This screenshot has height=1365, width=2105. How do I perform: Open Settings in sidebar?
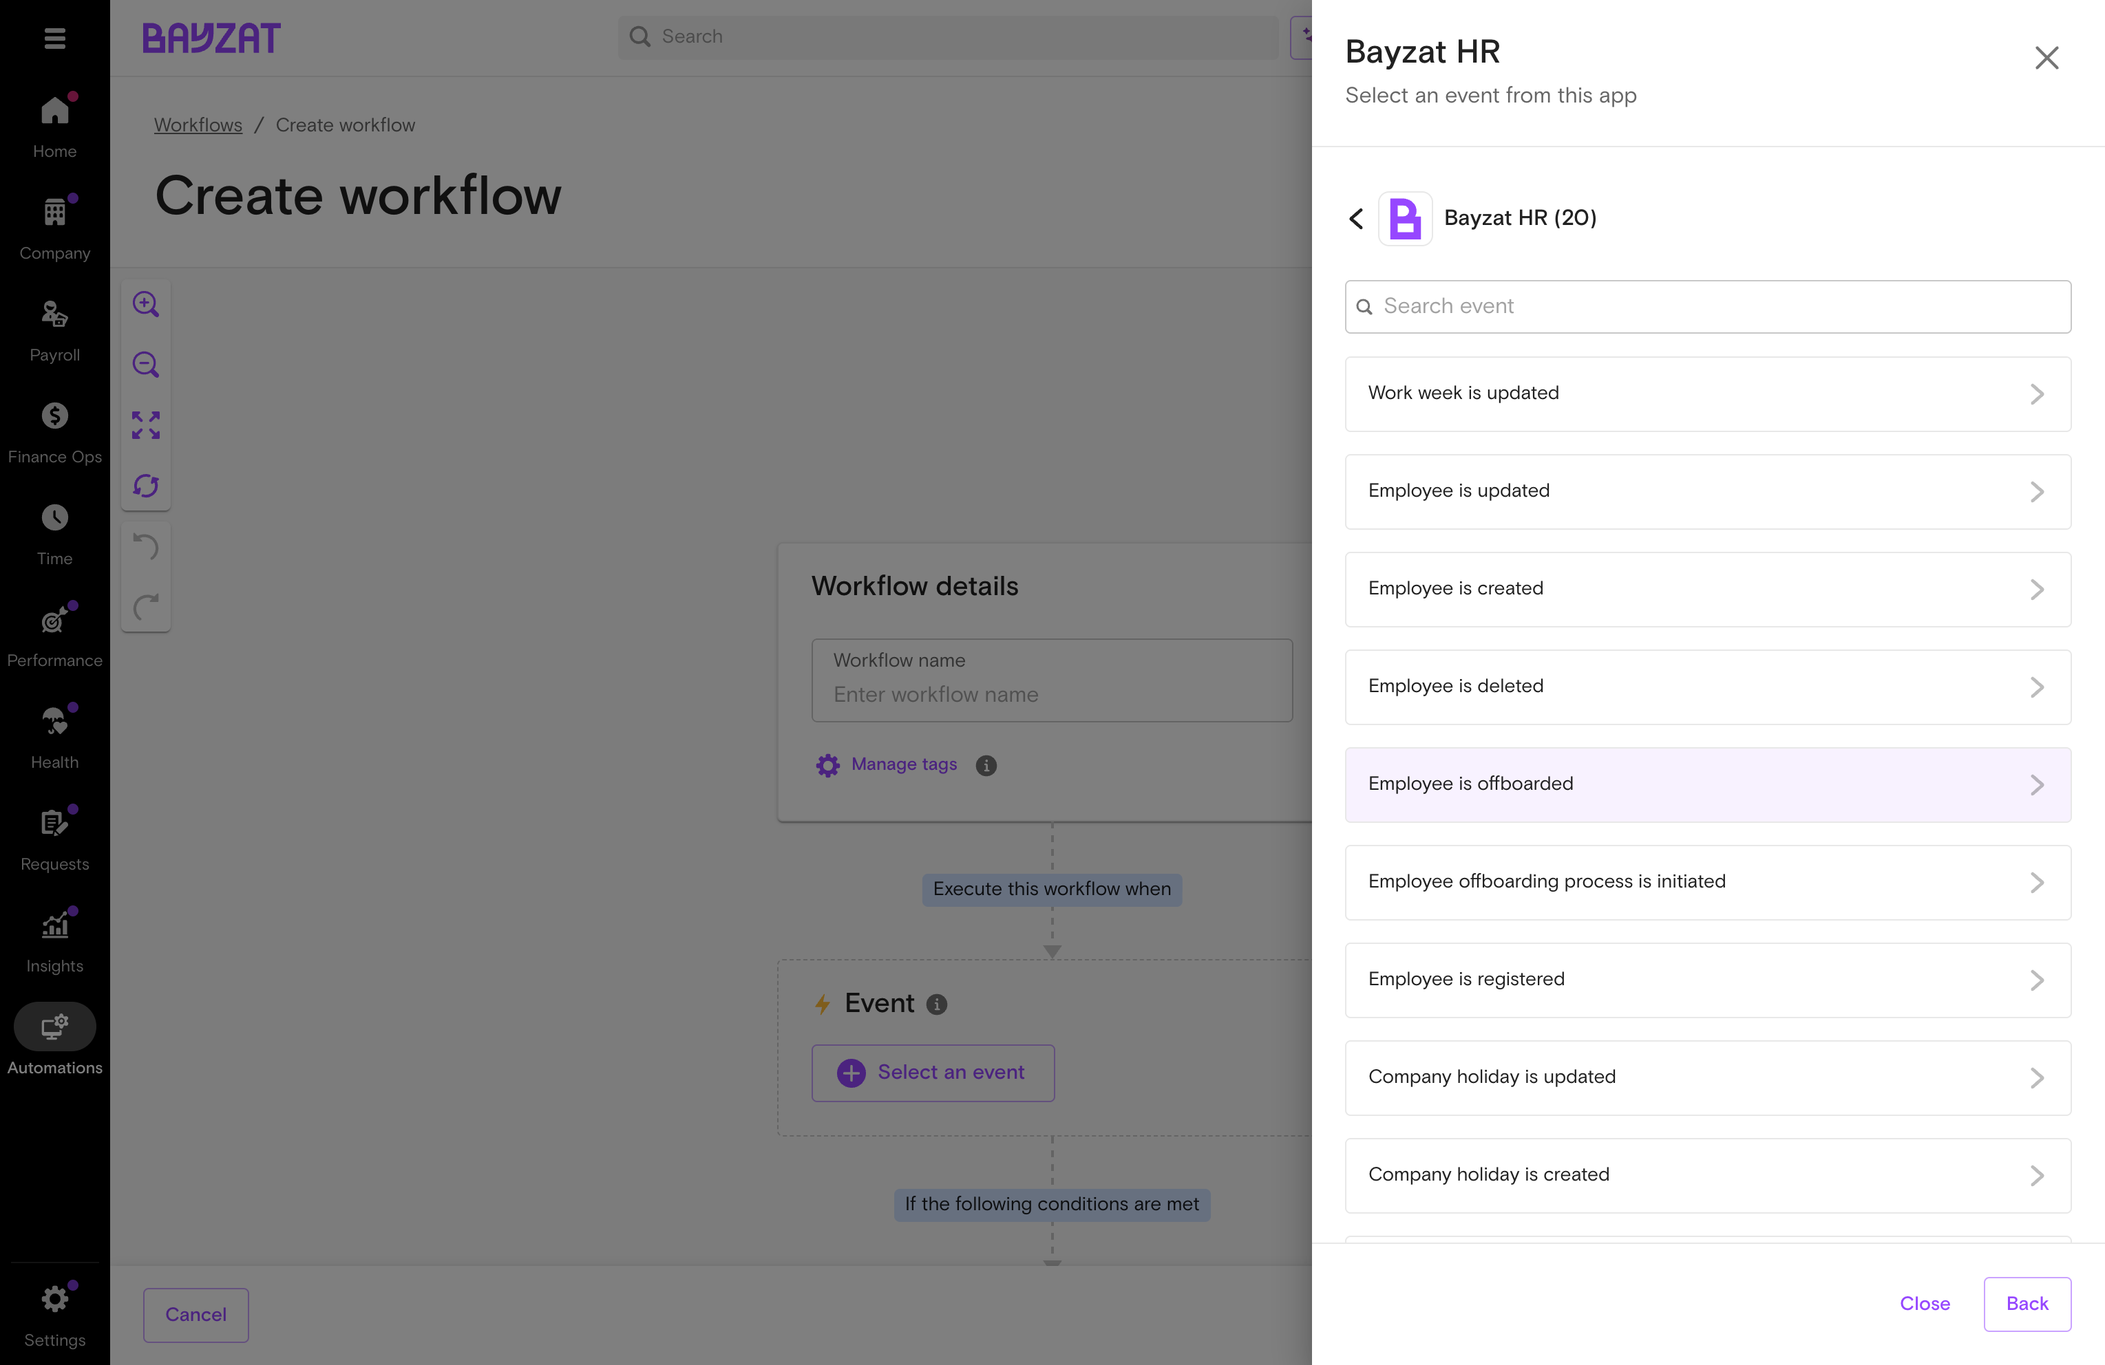55,1315
